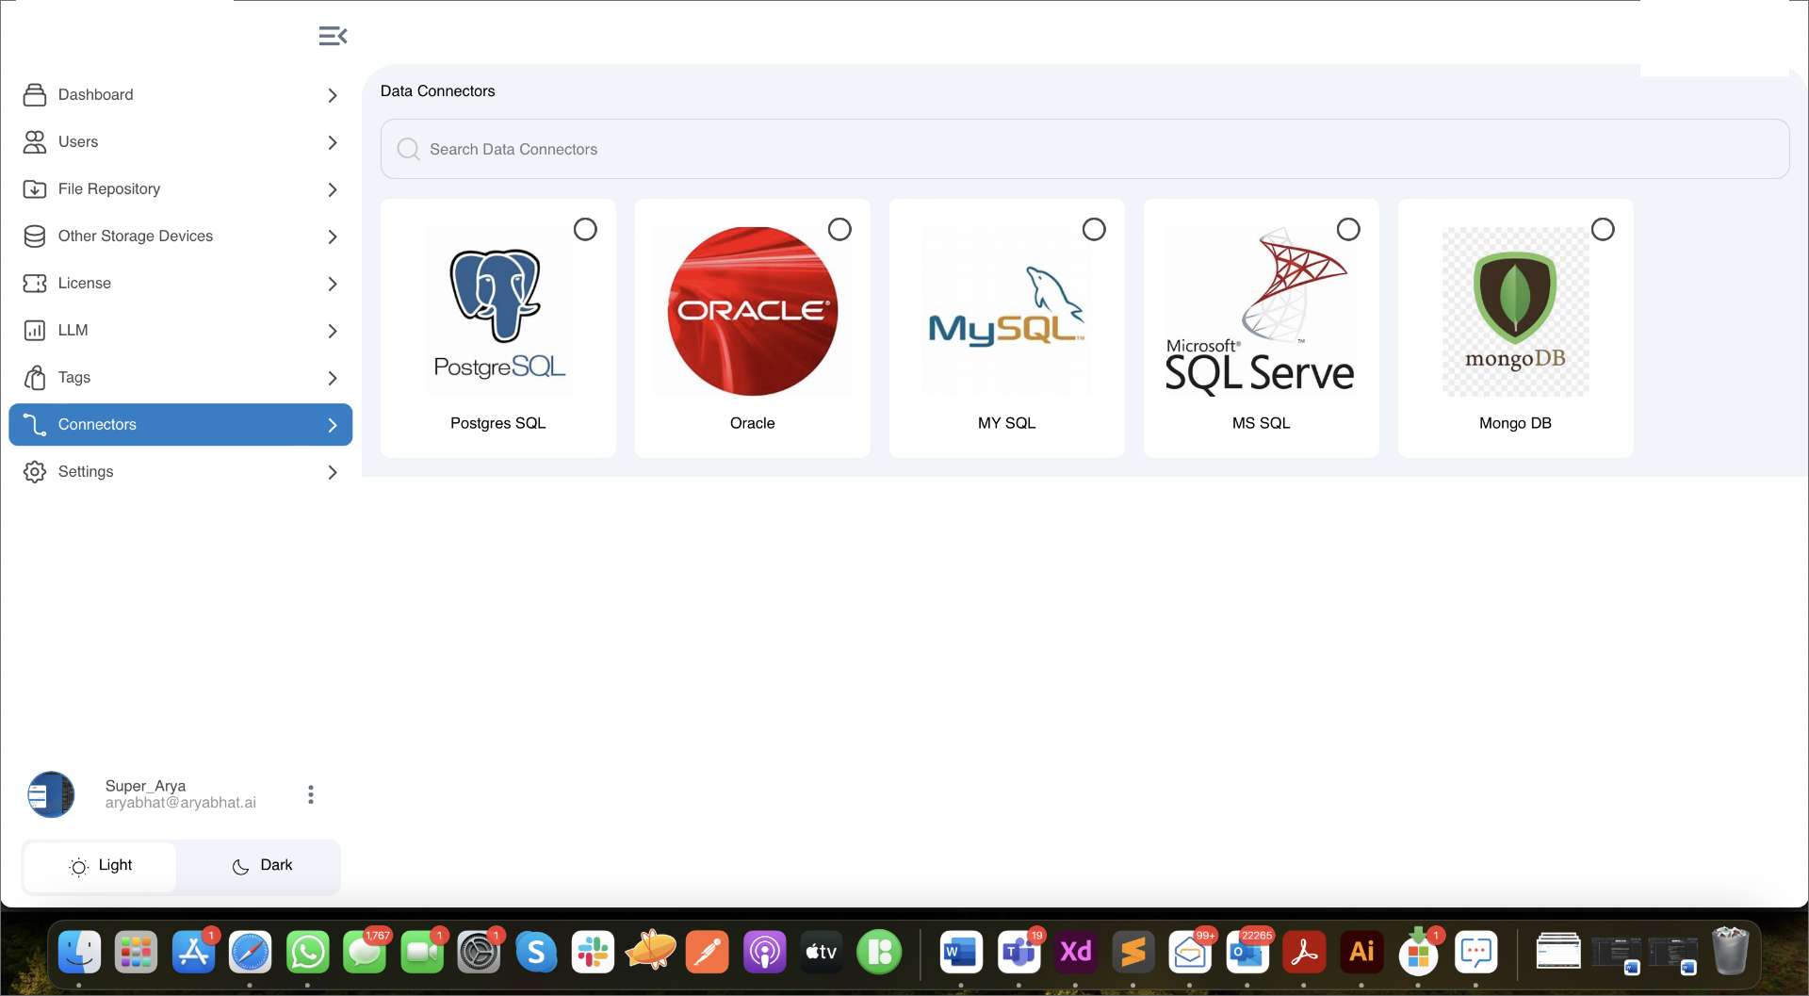Screen dimensions: 1809x996
Task: Open the LLM menu item
Action: point(180,330)
